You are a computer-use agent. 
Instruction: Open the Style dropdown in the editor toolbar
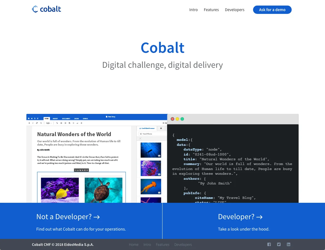pos(49,123)
